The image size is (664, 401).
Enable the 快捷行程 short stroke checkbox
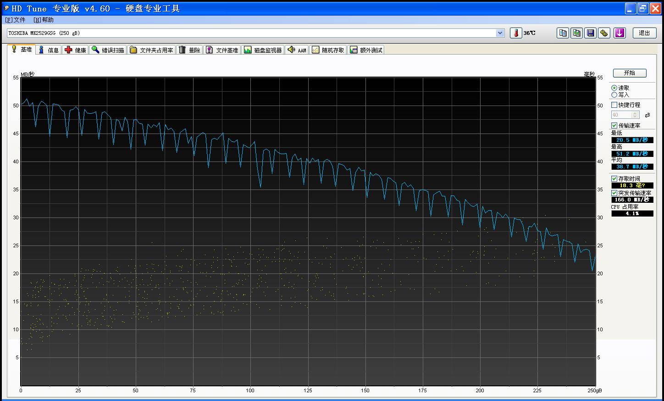(614, 105)
